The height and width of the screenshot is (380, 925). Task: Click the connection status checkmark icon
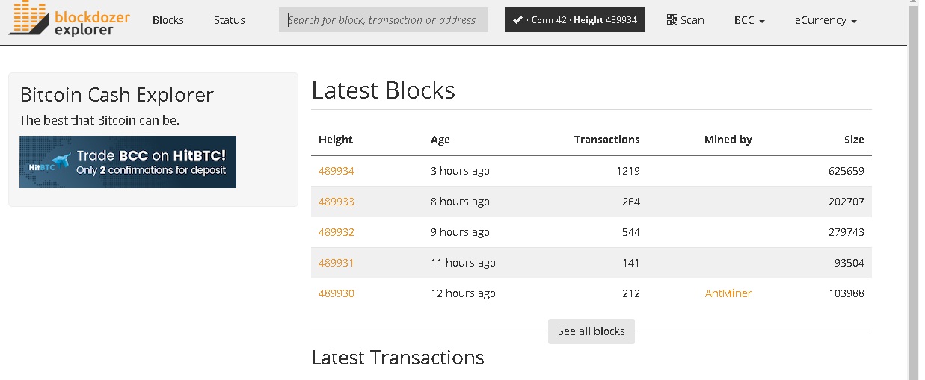pos(517,20)
